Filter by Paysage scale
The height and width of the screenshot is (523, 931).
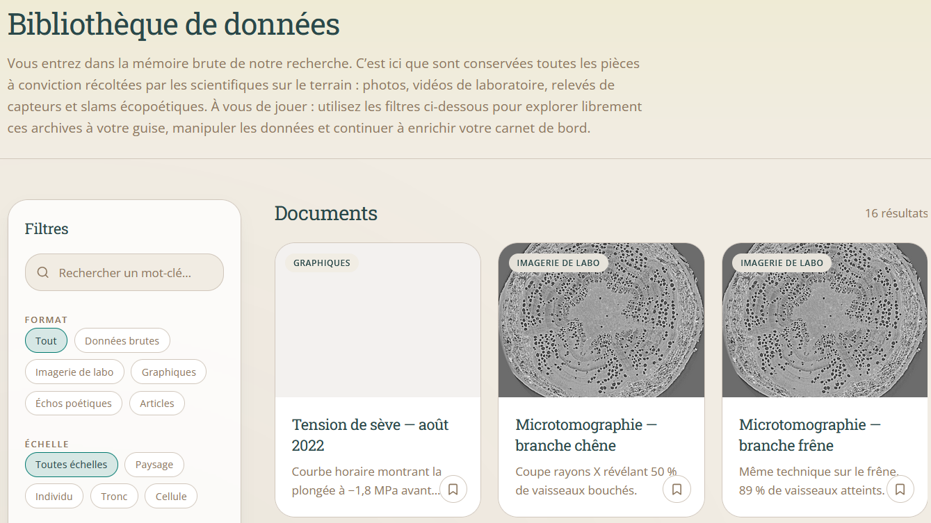pyautogui.click(x=154, y=465)
